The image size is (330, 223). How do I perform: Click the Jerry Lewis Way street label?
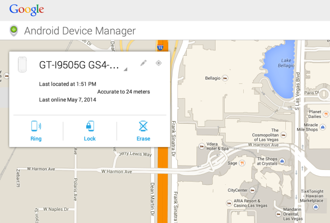pyautogui.click(x=135, y=153)
